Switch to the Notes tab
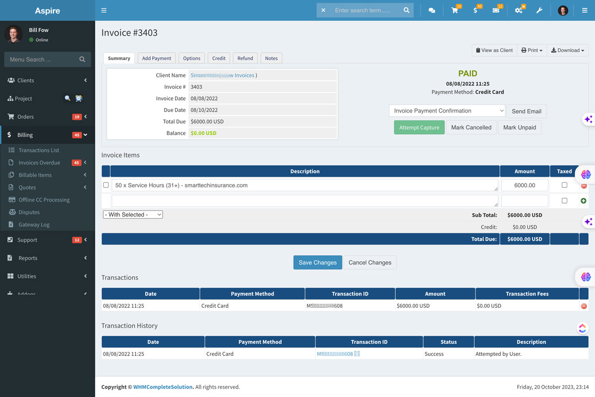This screenshot has height=397, width=595. [x=271, y=58]
